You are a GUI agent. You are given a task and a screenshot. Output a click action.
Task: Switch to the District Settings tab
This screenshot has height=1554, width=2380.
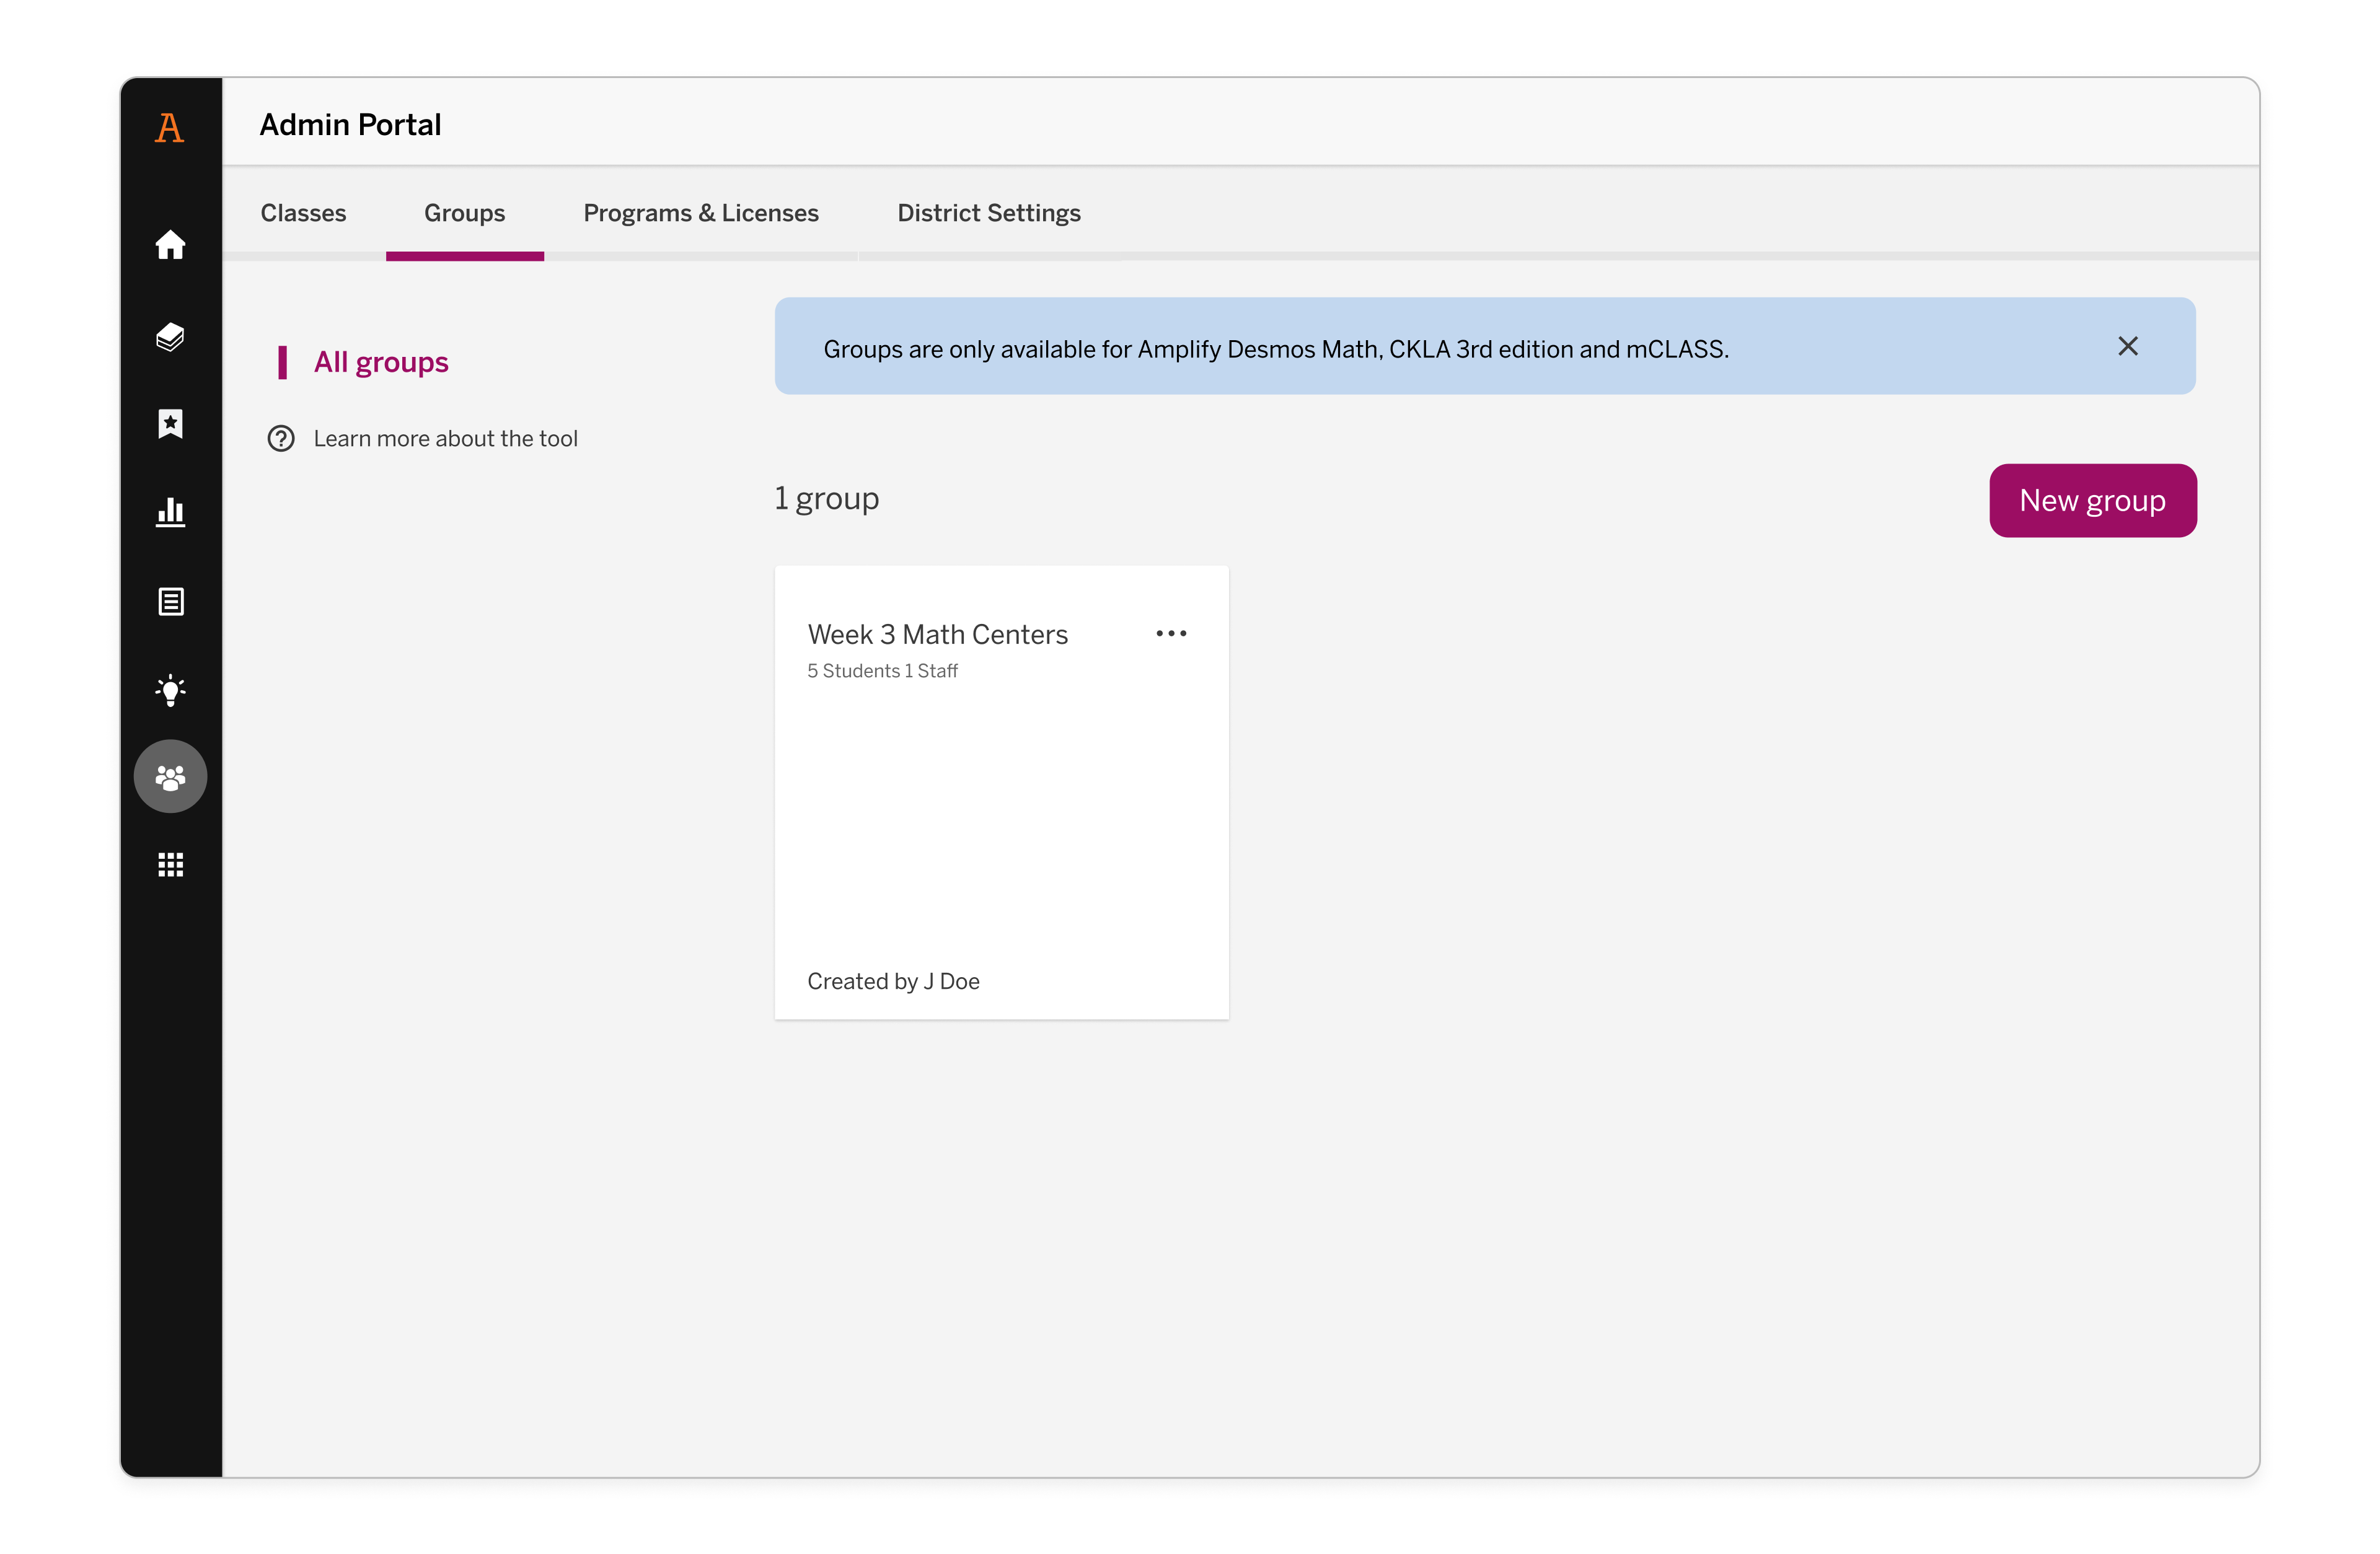pos(988,212)
